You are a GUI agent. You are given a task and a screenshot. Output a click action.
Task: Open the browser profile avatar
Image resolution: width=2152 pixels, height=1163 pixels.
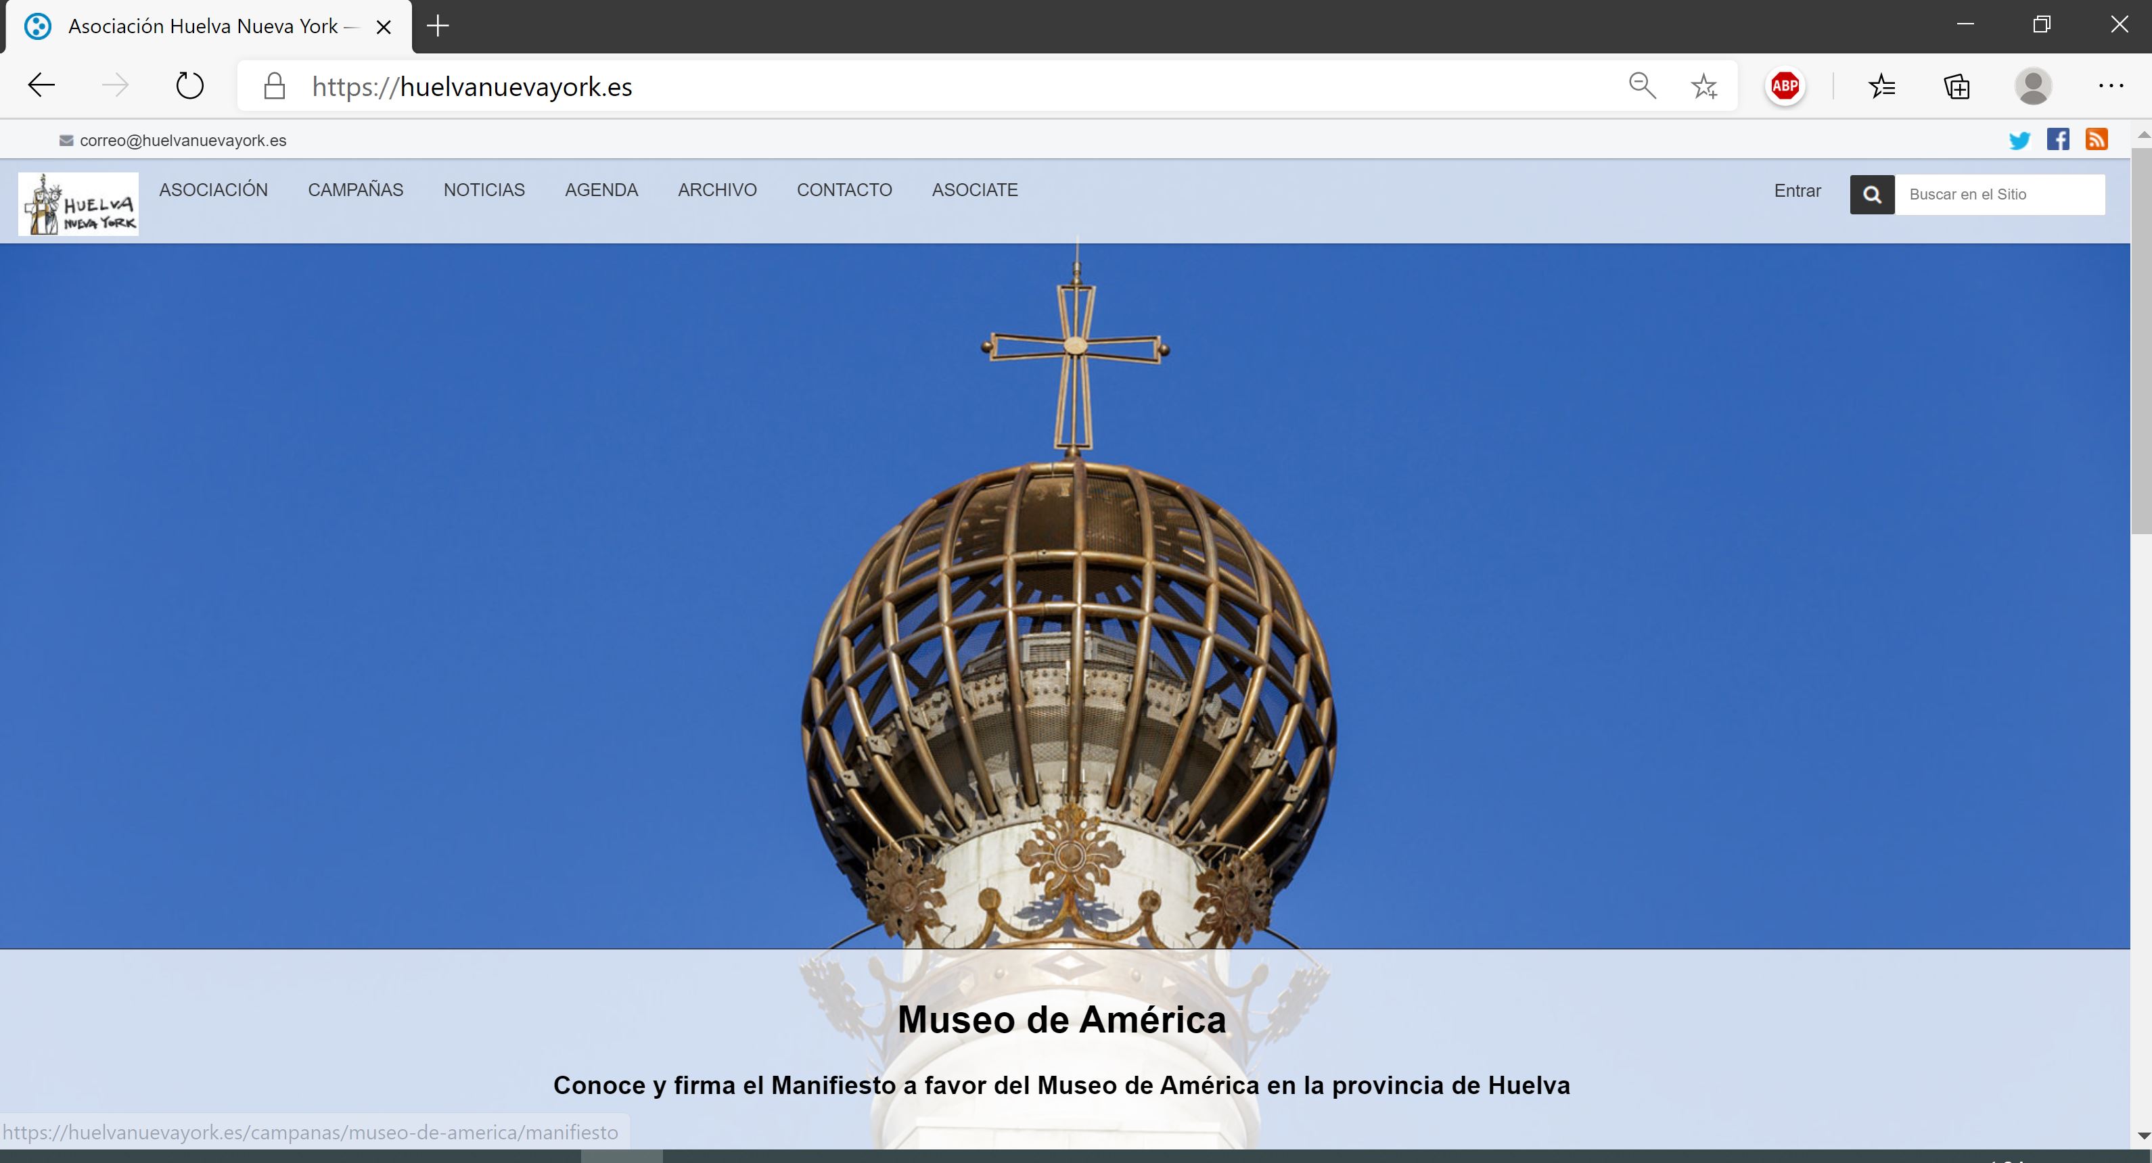[x=2032, y=86]
